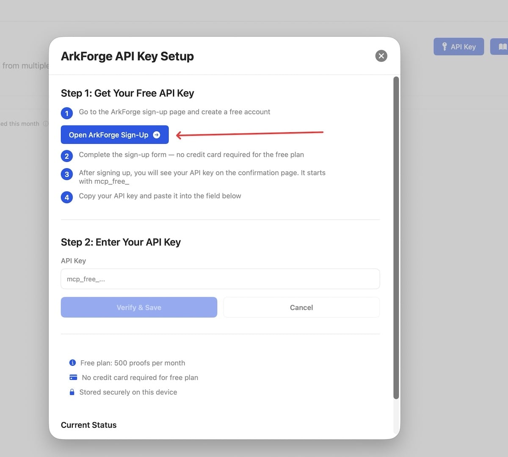Viewport: 508px width, 457px height.
Task: Click the Current Status heading
Action: click(x=88, y=425)
